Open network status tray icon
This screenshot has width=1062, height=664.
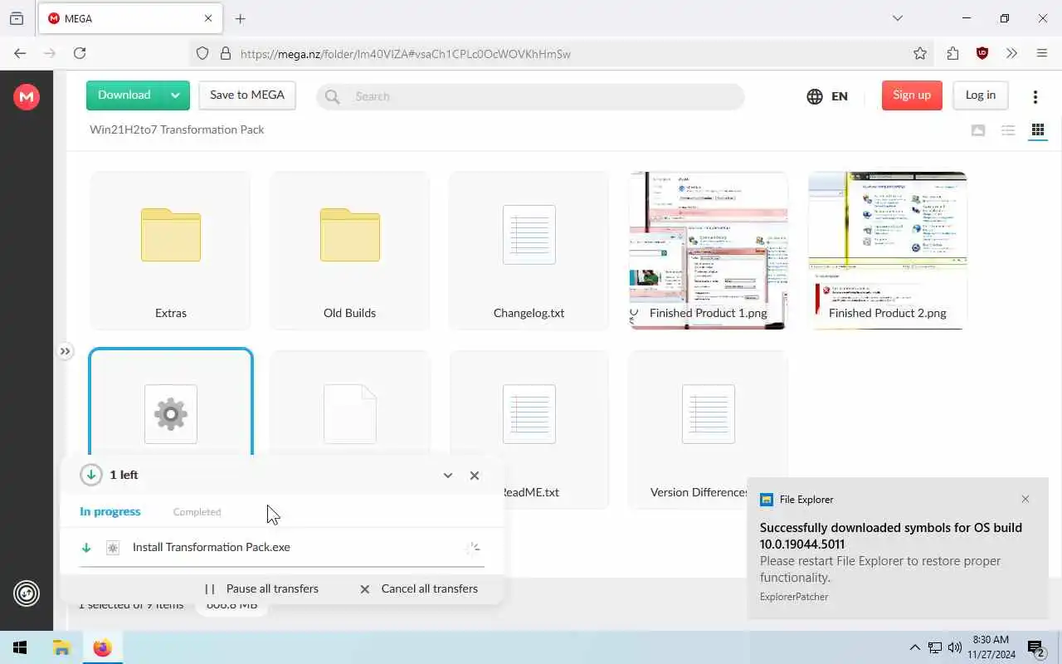point(935,647)
